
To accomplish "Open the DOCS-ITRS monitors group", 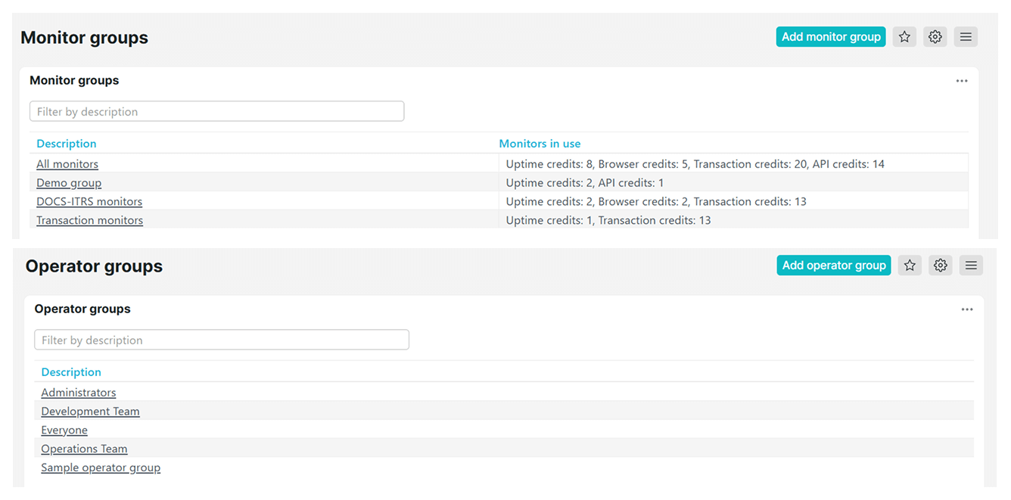I will point(89,201).
